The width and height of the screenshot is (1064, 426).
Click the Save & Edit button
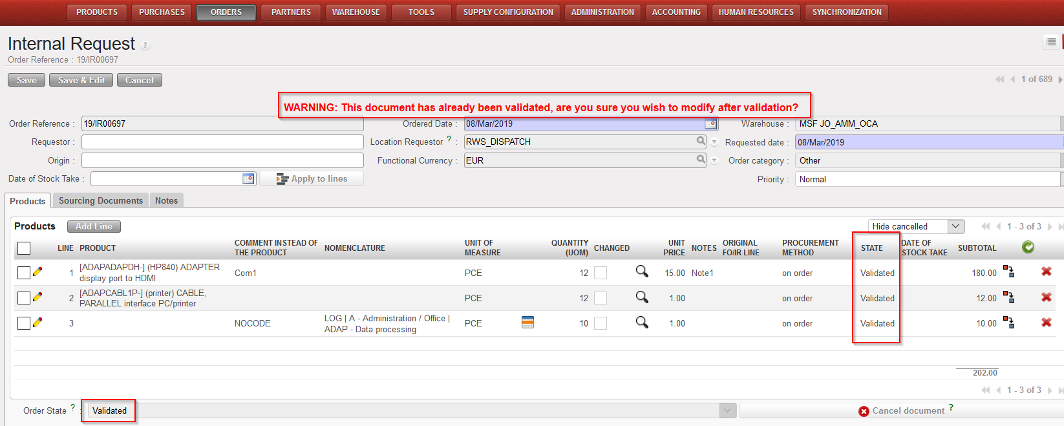click(x=81, y=80)
